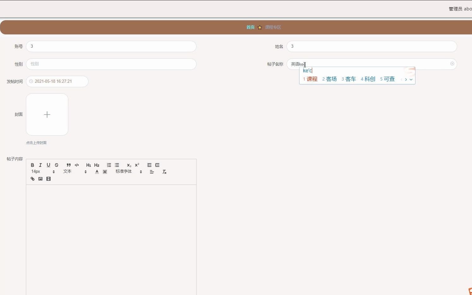472x295 pixels.
Task: Apply Heading 1 style
Action: click(88, 165)
